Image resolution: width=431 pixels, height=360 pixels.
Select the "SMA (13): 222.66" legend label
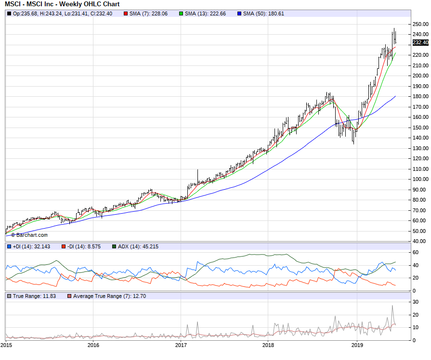click(x=205, y=13)
